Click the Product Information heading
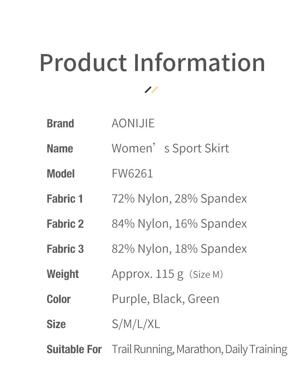 152,63
